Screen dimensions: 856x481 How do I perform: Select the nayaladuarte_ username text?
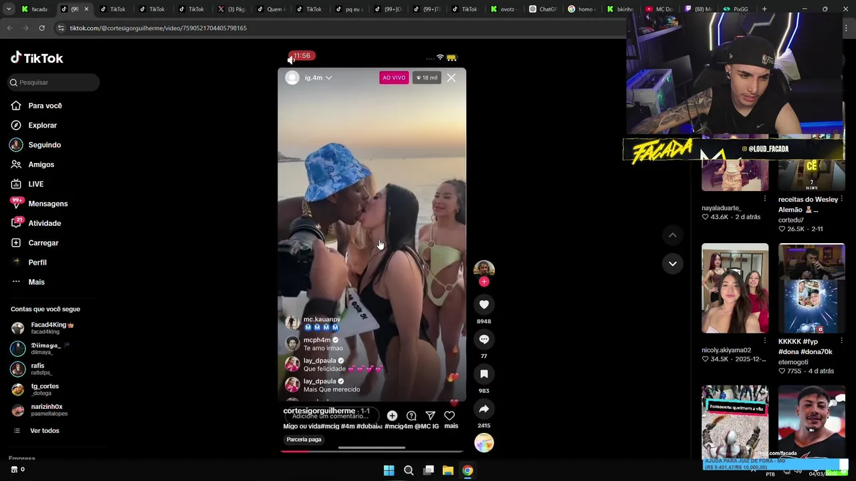point(721,208)
